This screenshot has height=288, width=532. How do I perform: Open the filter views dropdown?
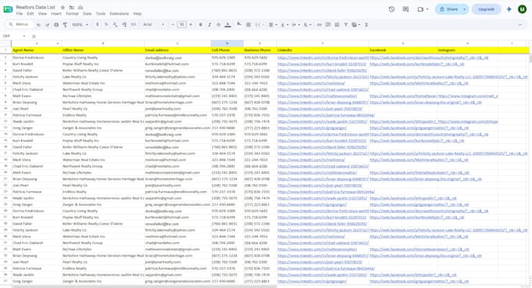[355, 25]
